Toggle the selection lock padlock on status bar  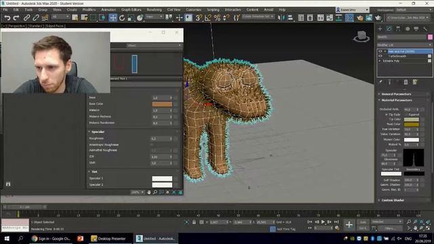pos(194,222)
